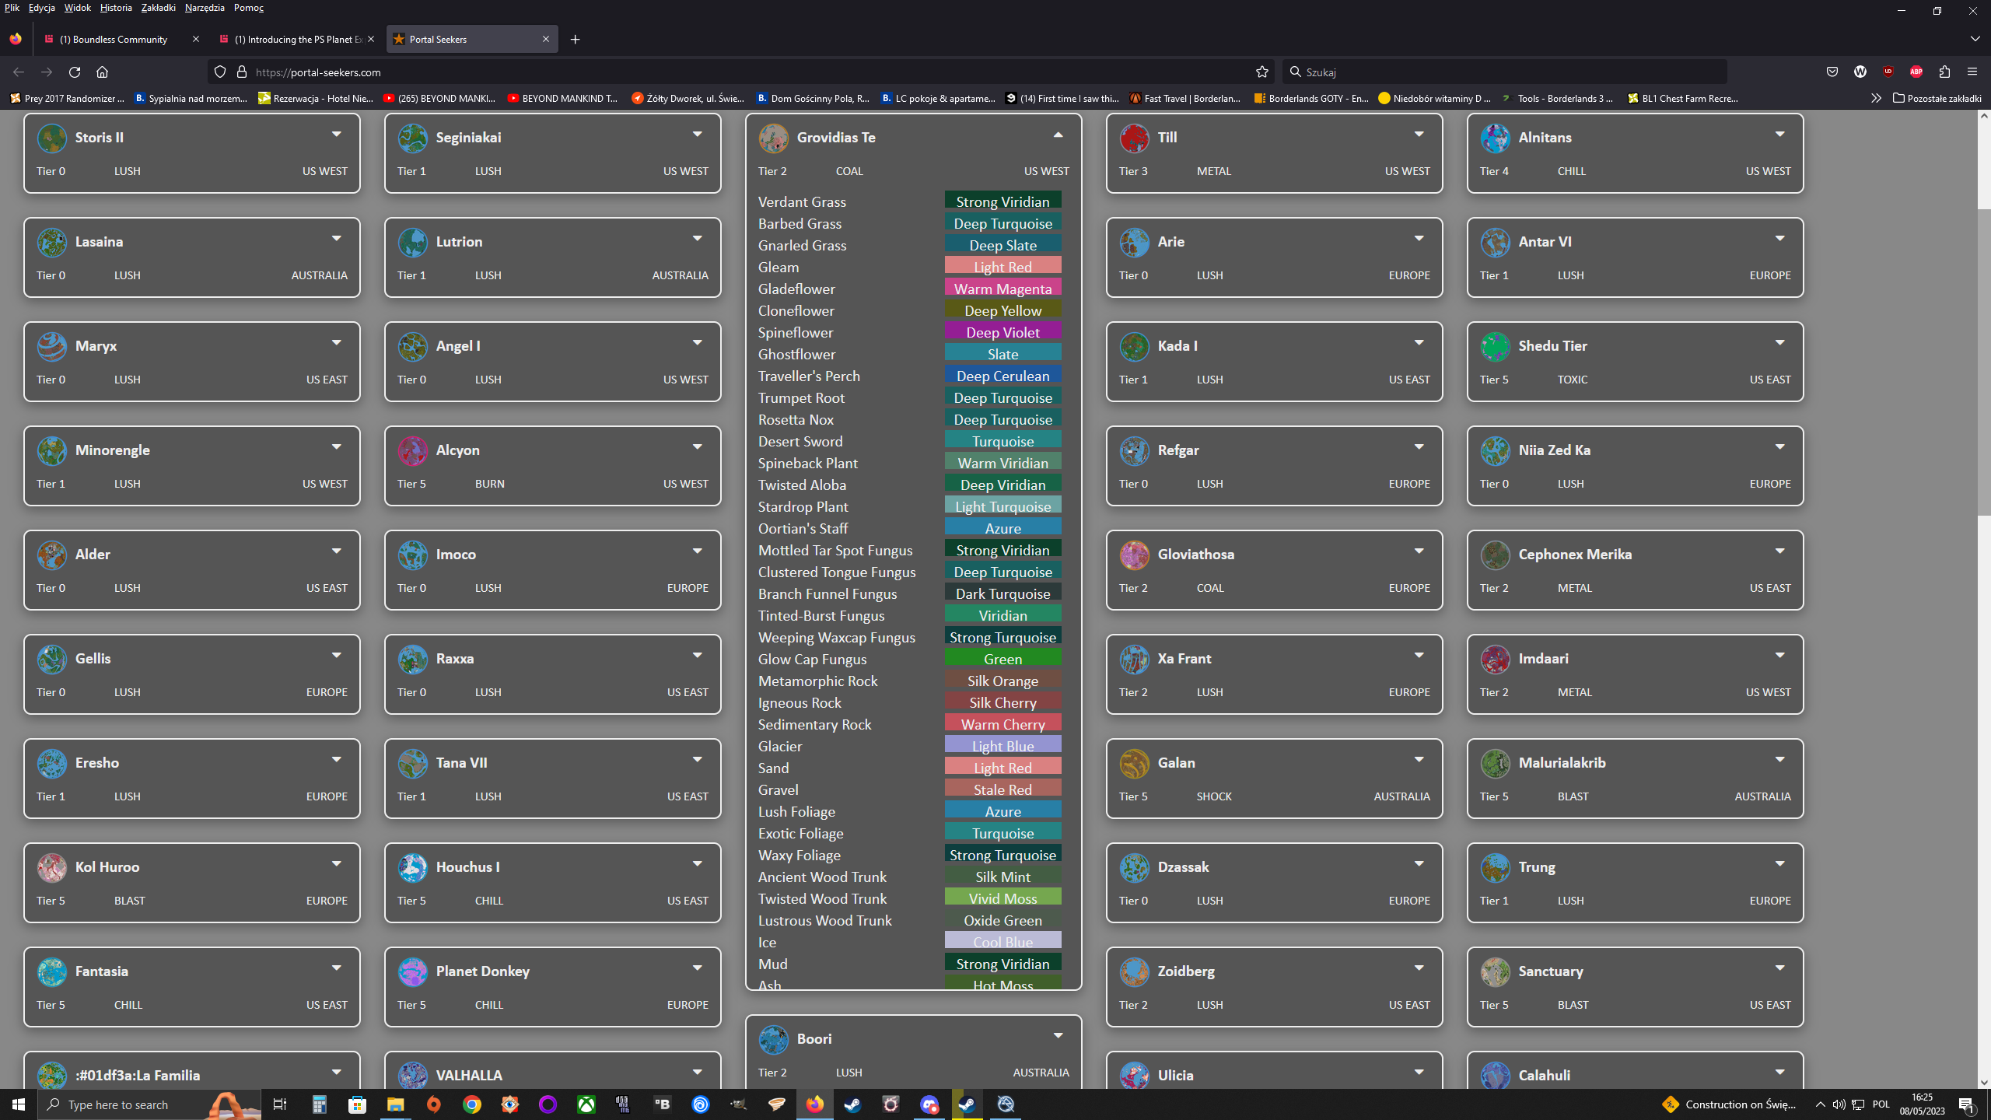The height and width of the screenshot is (1120, 1991).
Task: Click the Gleam Light Red swatch
Action: tap(1002, 267)
